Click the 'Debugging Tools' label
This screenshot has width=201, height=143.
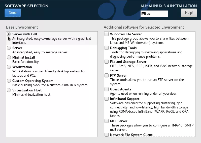123,48
